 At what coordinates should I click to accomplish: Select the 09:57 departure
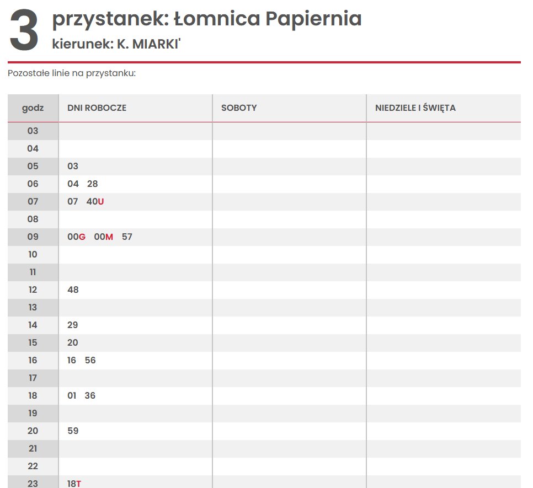127,237
